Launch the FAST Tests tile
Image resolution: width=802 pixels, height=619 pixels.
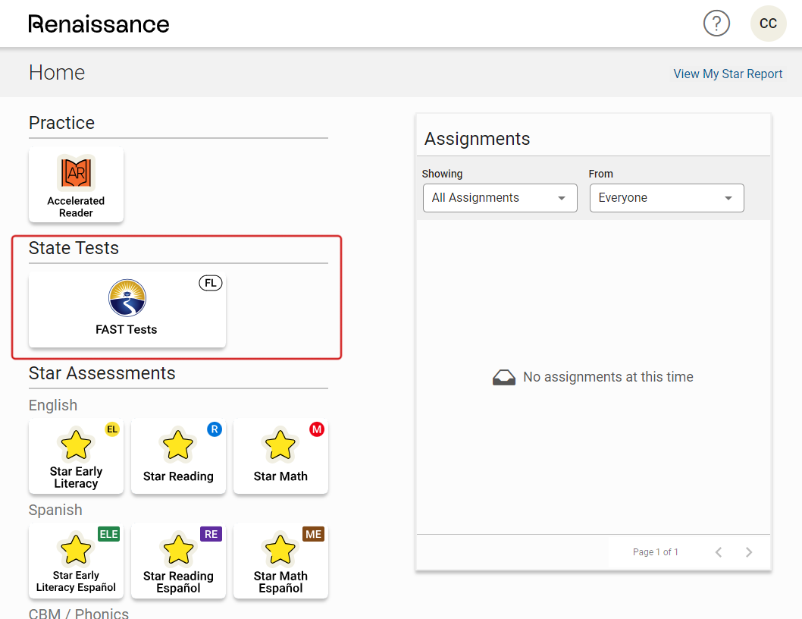[x=127, y=309]
